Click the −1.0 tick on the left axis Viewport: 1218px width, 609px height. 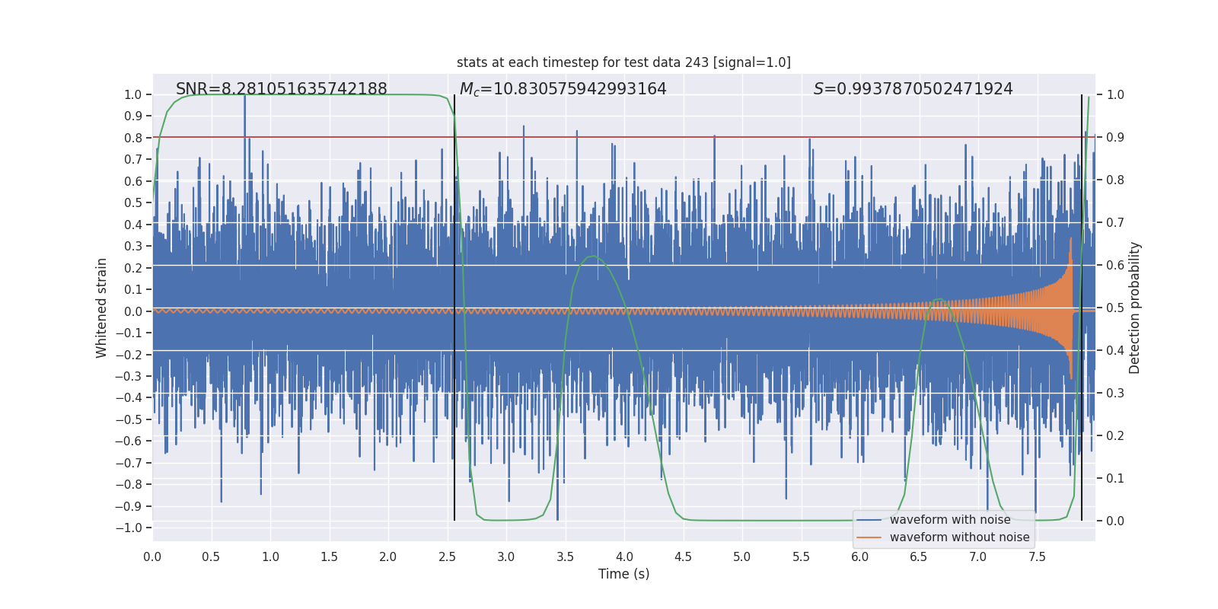(129, 528)
